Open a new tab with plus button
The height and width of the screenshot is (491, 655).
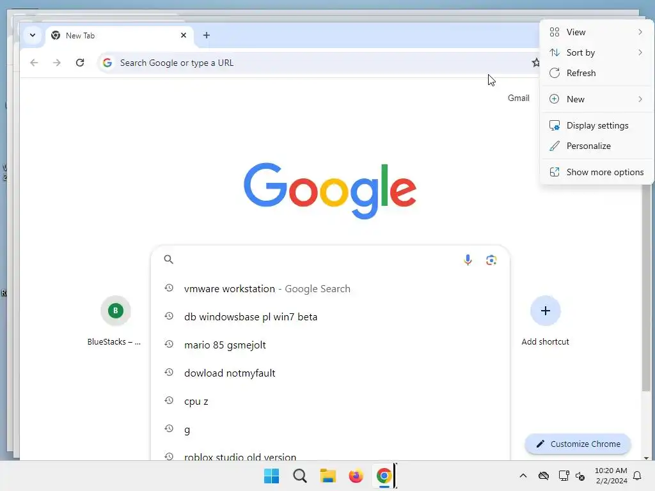point(207,36)
